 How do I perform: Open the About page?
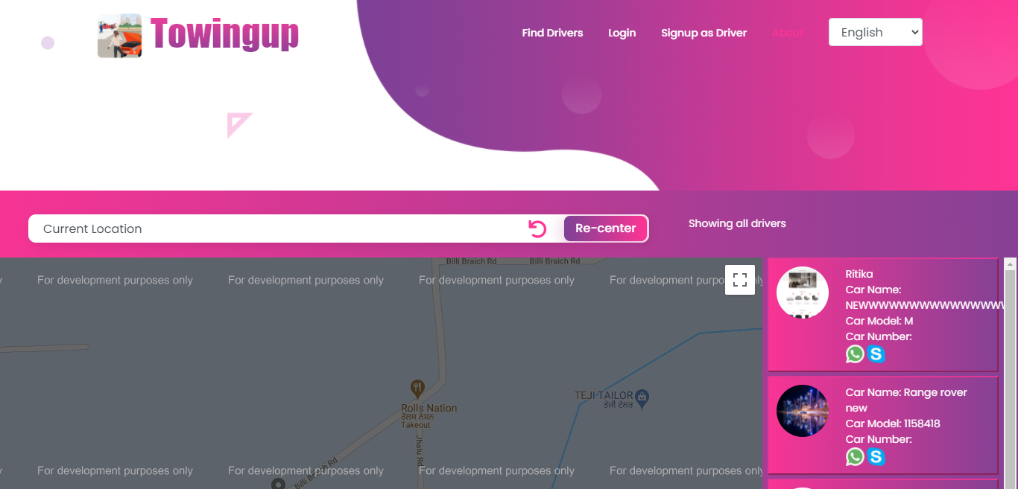point(788,33)
